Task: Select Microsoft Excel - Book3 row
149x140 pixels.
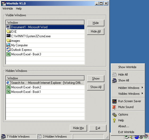Action: pyautogui.click(x=45, y=54)
